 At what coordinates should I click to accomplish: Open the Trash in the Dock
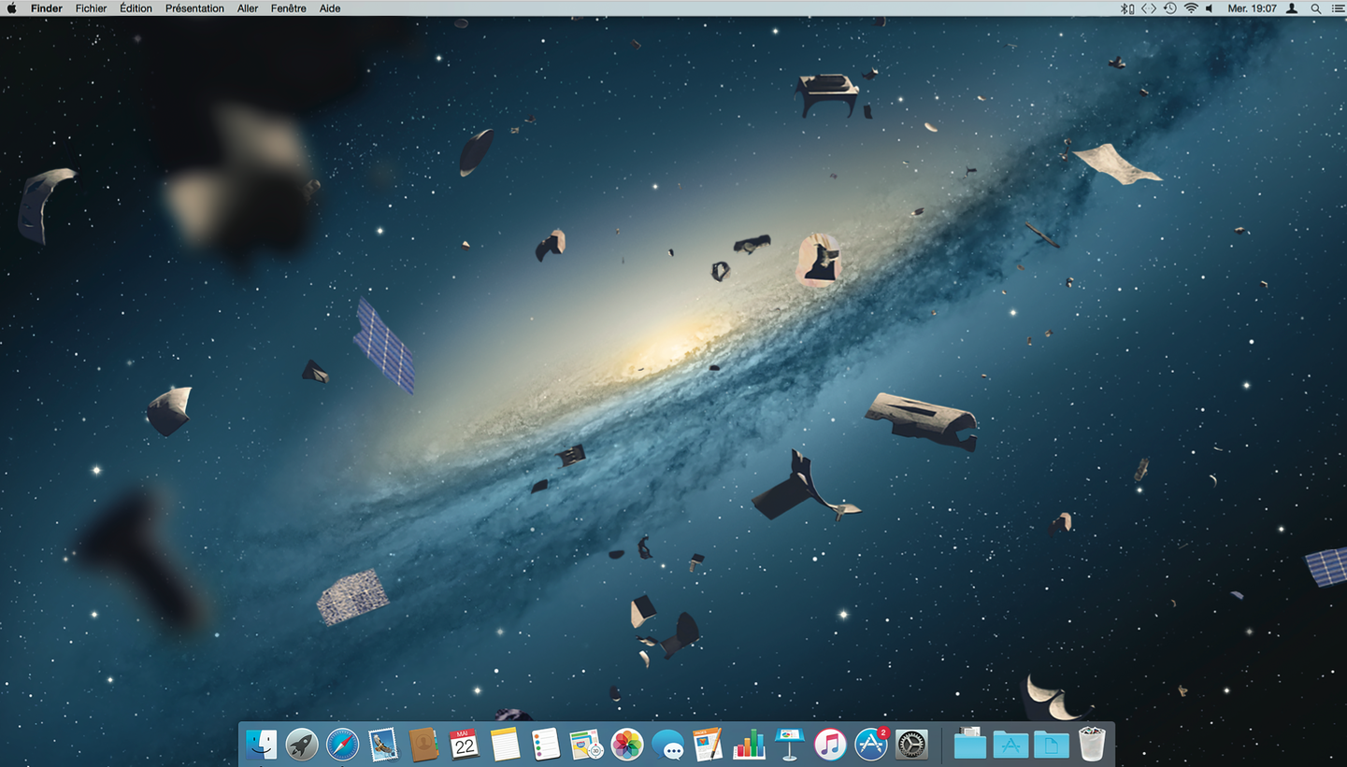pyautogui.click(x=1092, y=745)
